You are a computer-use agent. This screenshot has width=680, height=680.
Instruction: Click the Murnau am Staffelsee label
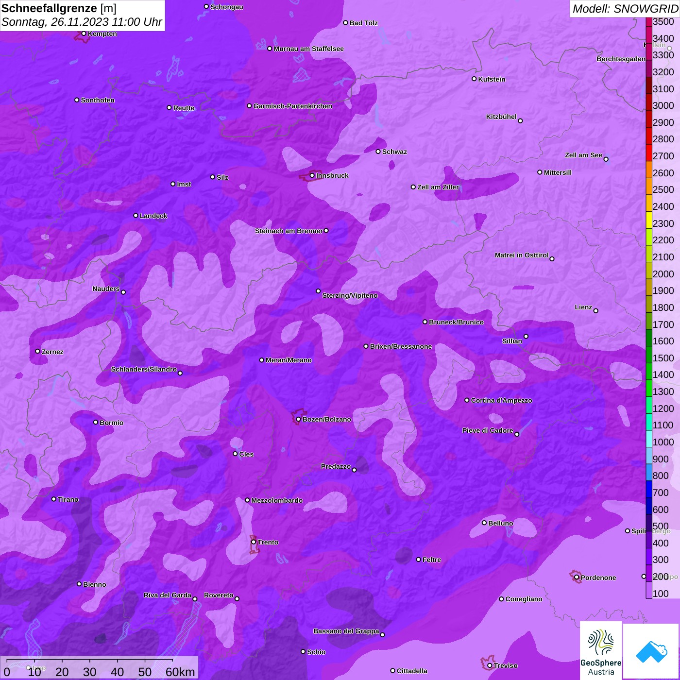[x=308, y=49]
